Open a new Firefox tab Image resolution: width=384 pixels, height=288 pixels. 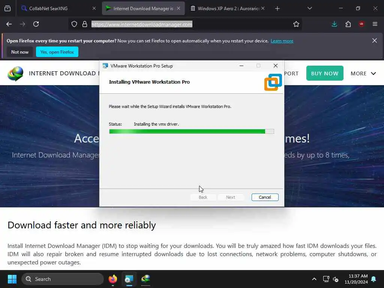tap(277, 9)
